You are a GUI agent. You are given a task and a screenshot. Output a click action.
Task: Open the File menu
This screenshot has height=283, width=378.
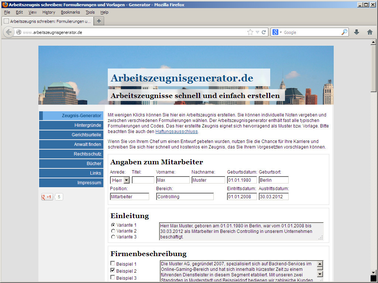pos(7,12)
